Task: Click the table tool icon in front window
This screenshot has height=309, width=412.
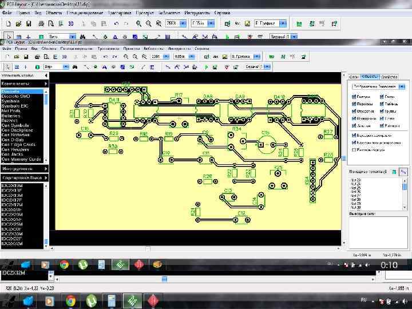Action: (152, 67)
